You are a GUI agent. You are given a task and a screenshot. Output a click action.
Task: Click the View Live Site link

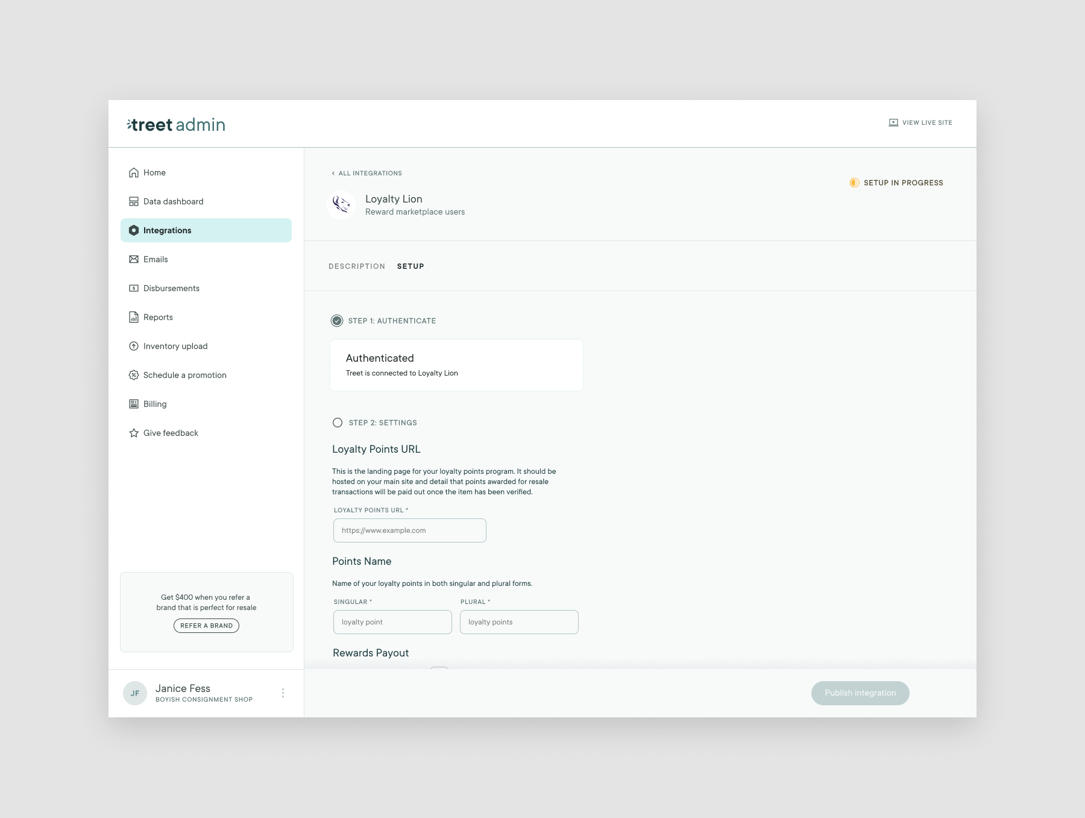(x=920, y=122)
